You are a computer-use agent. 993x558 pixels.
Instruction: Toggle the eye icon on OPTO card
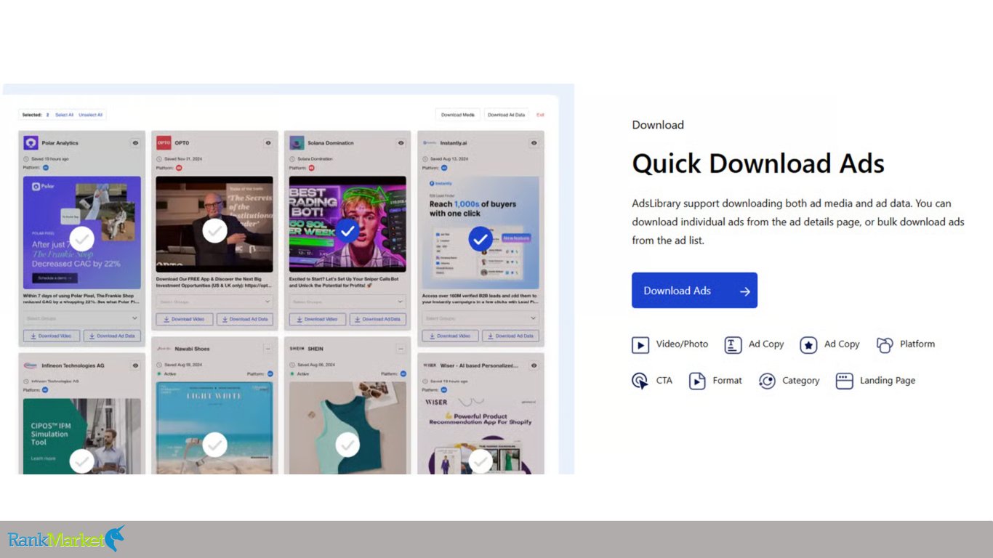[268, 143]
